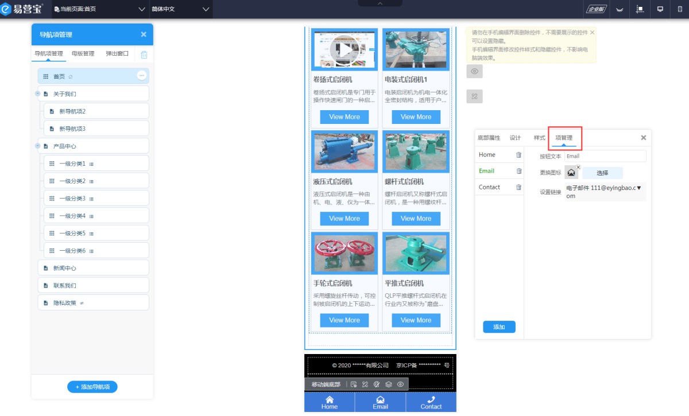Click View More under 电装式启闭机1
Viewport: 689px width, 416px height.
coord(416,116)
